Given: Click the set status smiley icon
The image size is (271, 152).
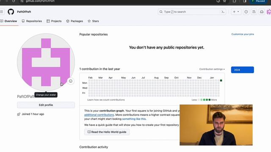Looking at the screenshot, I should [71, 81].
